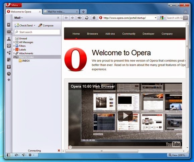Reload the current page
This screenshot has height=162, width=194.
(87, 18)
